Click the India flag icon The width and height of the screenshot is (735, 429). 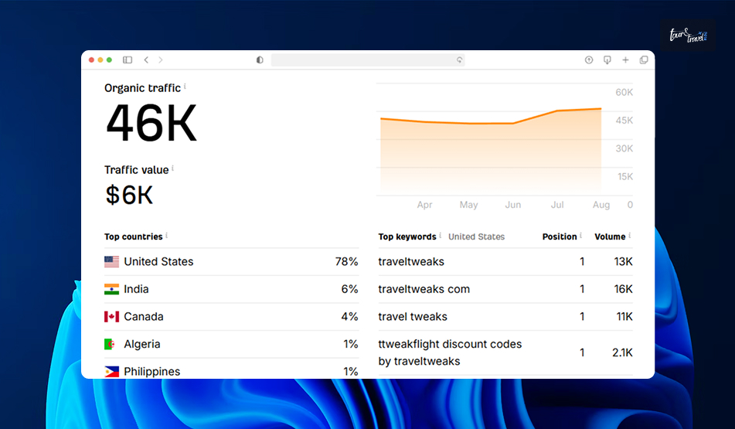(111, 289)
